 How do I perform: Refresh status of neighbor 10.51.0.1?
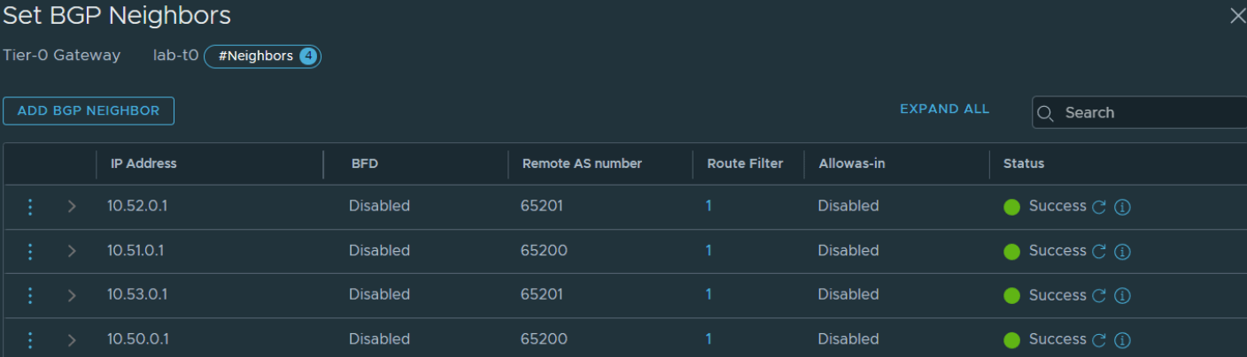(x=1099, y=251)
